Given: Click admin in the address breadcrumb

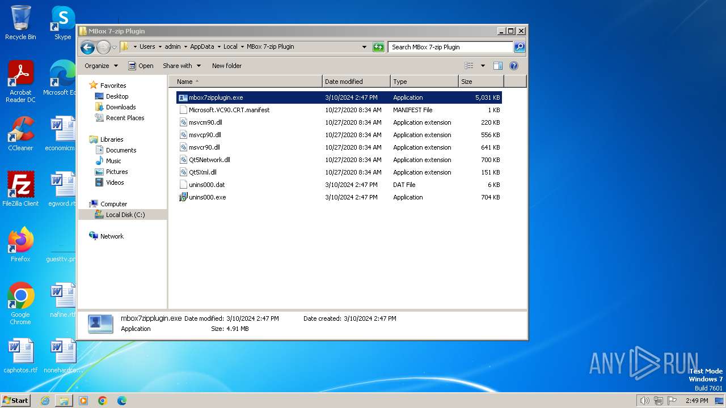Looking at the screenshot, I should [172, 47].
